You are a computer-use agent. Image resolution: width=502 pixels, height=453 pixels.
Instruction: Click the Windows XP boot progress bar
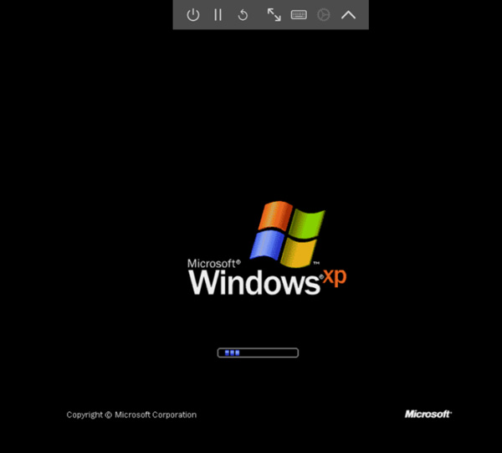click(x=258, y=353)
